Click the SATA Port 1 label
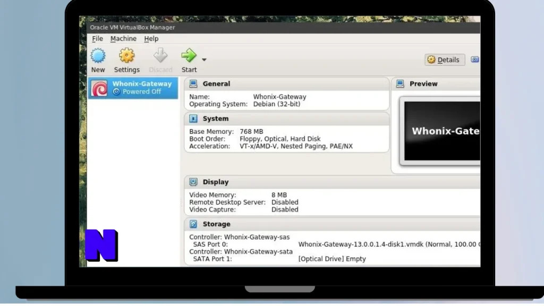This screenshot has width=544, height=306. tap(212, 259)
